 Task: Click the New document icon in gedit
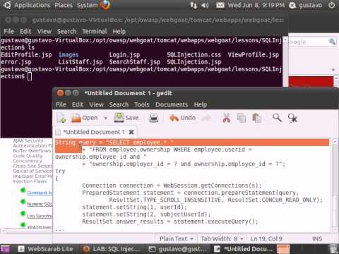click(x=61, y=118)
